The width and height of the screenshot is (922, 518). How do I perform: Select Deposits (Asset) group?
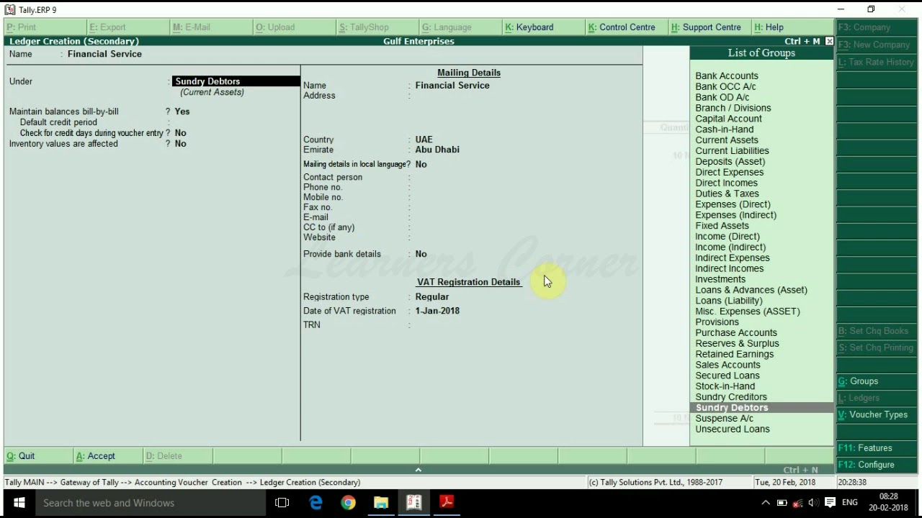(x=730, y=162)
